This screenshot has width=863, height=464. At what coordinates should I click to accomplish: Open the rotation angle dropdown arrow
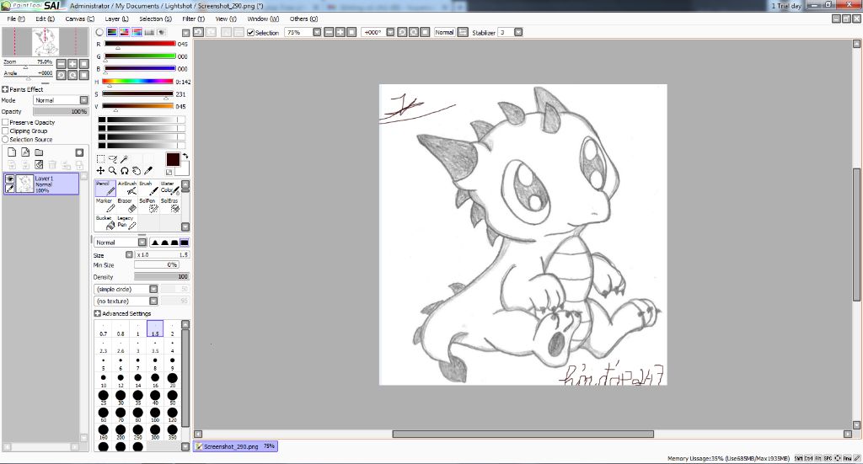(x=390, y=33)
